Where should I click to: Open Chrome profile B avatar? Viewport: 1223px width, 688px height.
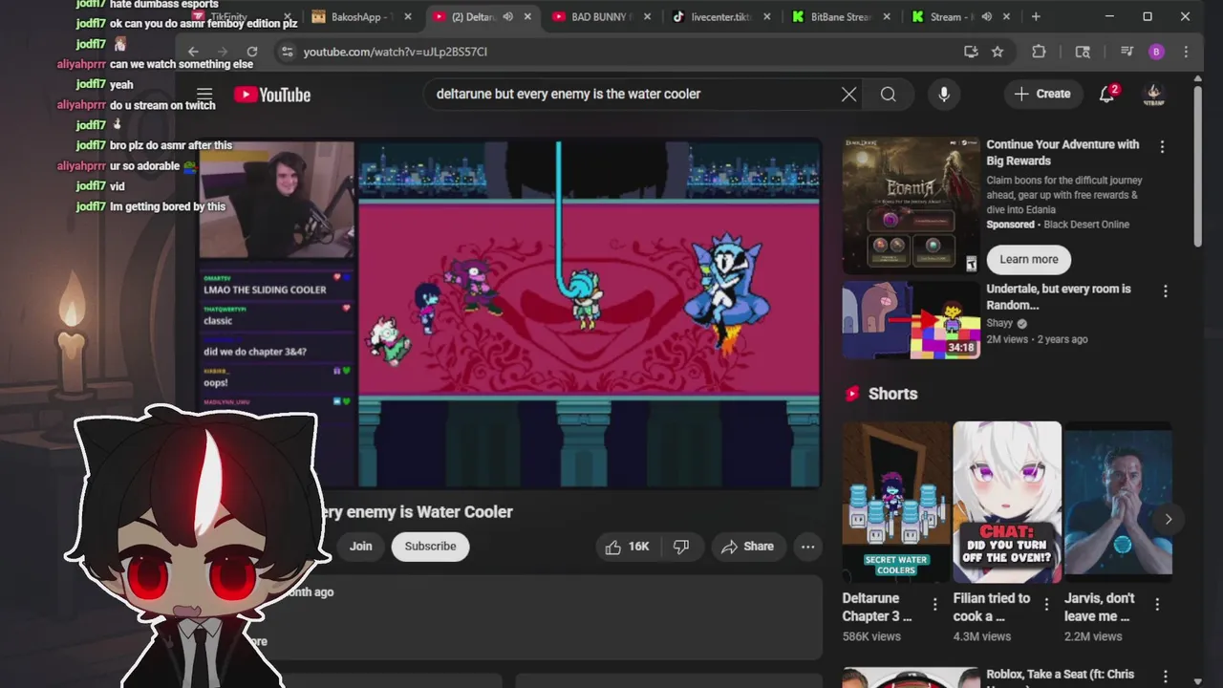(1157, 52)
